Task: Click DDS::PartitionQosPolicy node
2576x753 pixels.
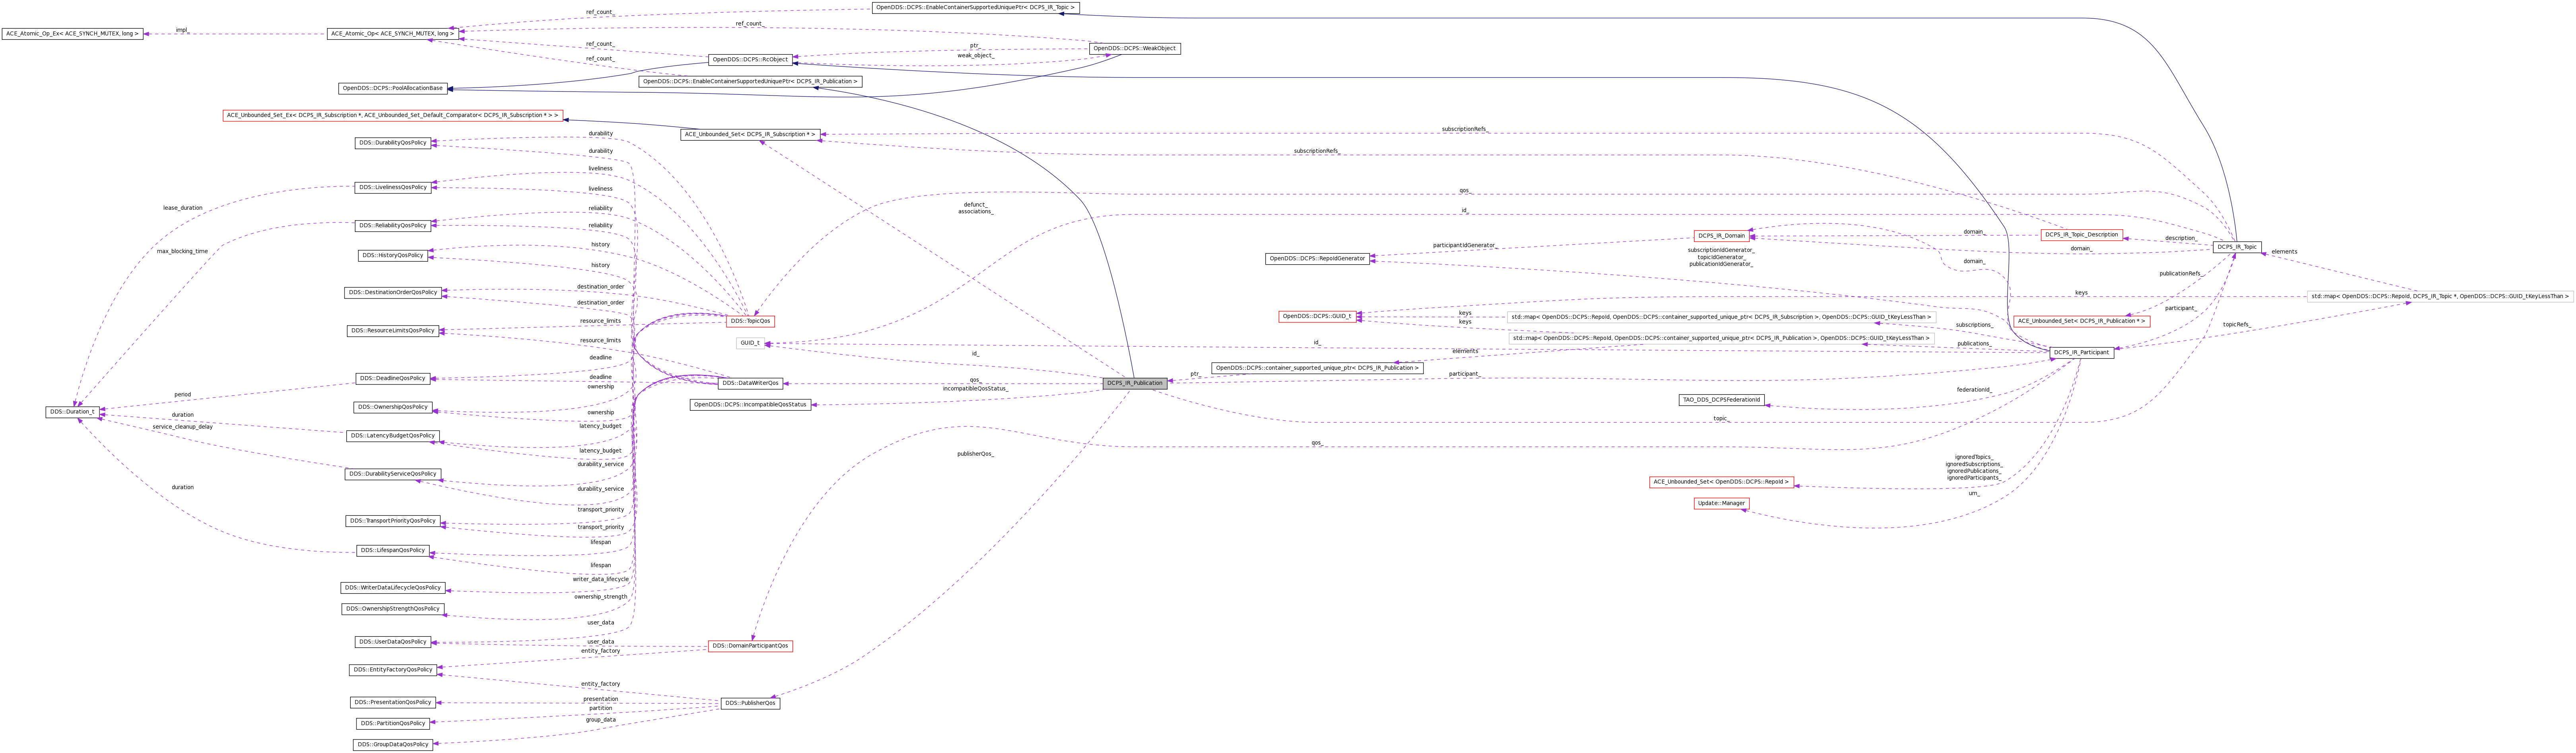Action: coord(393,724)
